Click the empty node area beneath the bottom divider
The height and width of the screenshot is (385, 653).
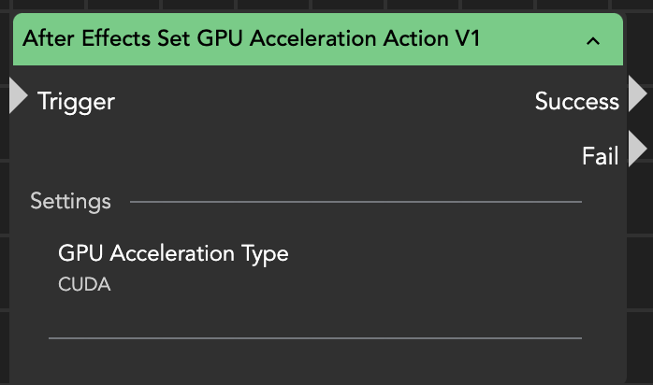click(314, 363)
